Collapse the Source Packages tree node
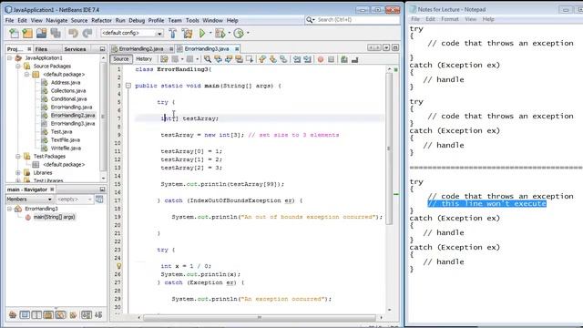This screenshot has width=583, height=328. point(18,67)
